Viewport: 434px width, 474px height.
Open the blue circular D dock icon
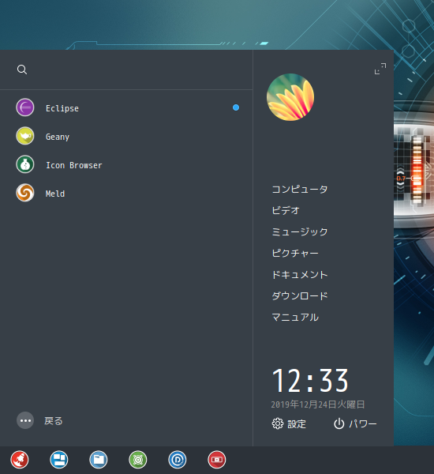click(x=178, y=460)
